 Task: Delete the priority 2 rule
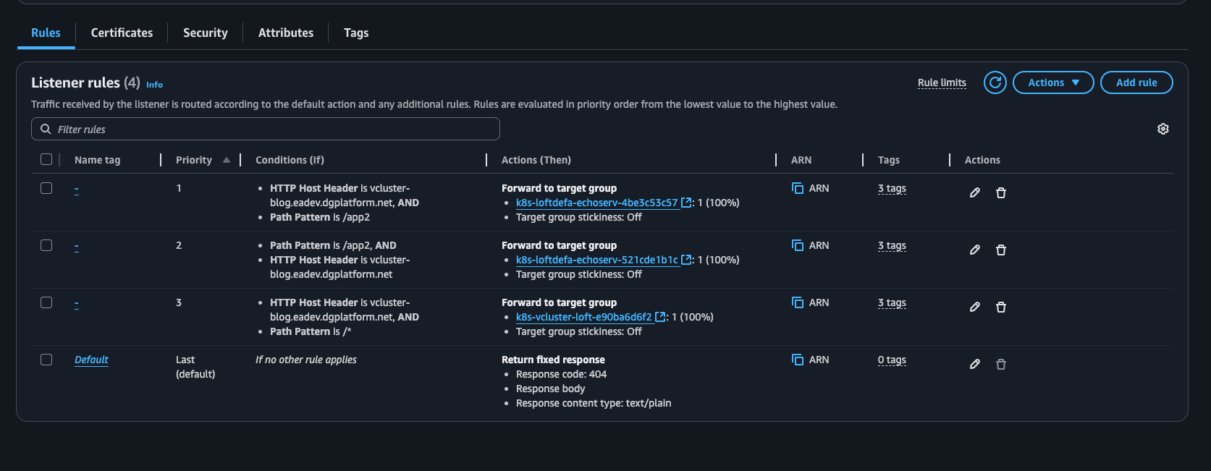[x=1000, y=250]
